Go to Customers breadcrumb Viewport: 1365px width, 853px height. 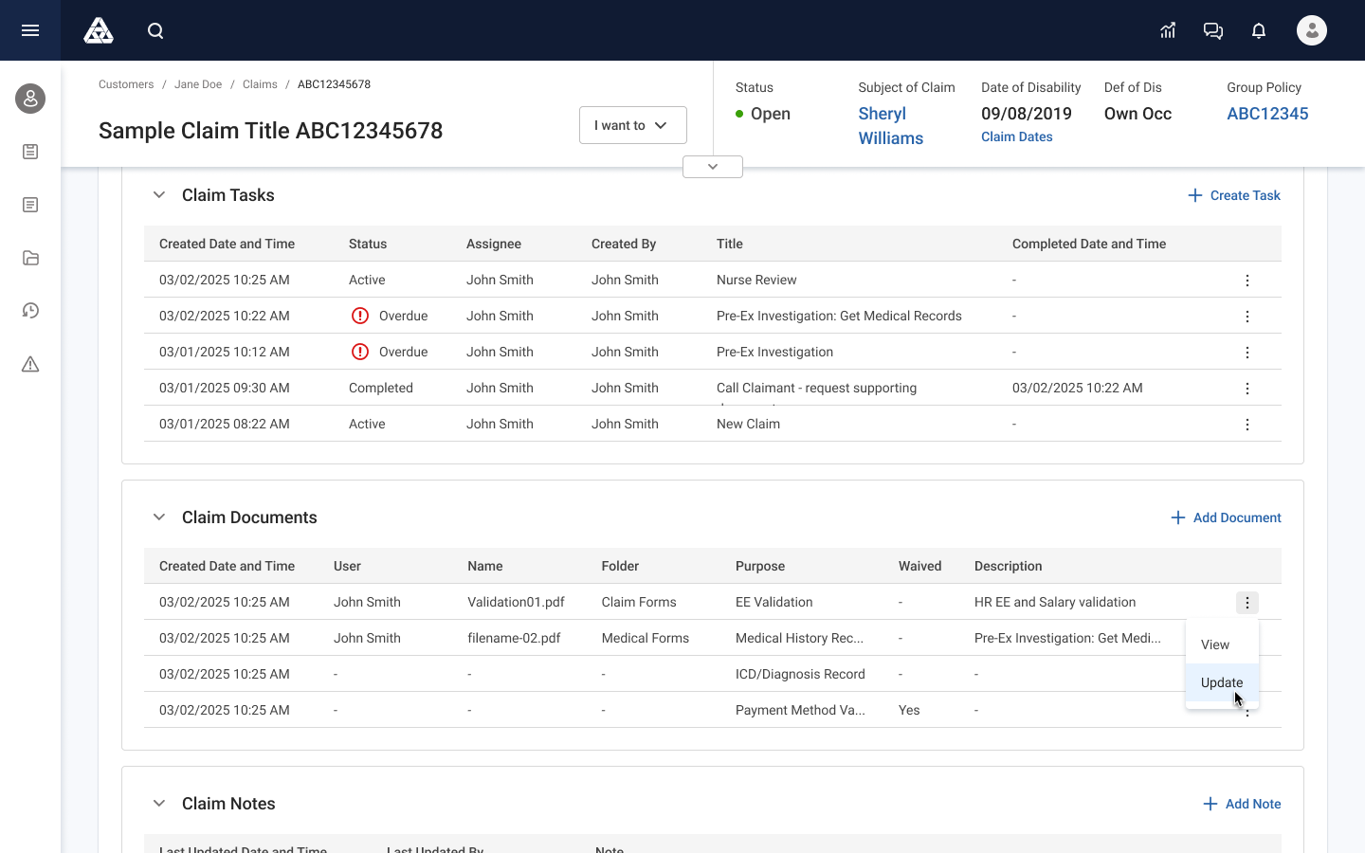pos(126,84)
